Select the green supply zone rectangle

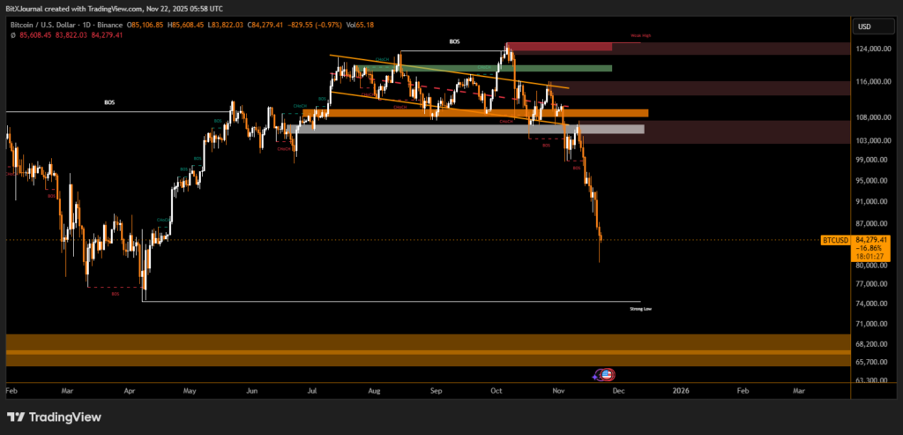pyautogui.click(x=559, y=68)
